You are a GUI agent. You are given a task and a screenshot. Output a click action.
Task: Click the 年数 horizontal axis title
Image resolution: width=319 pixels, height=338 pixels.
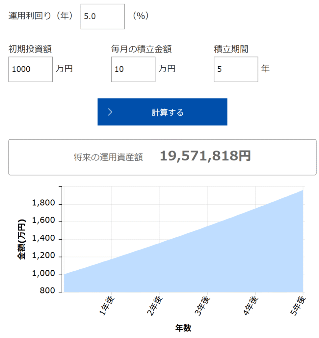pos(183,328)
